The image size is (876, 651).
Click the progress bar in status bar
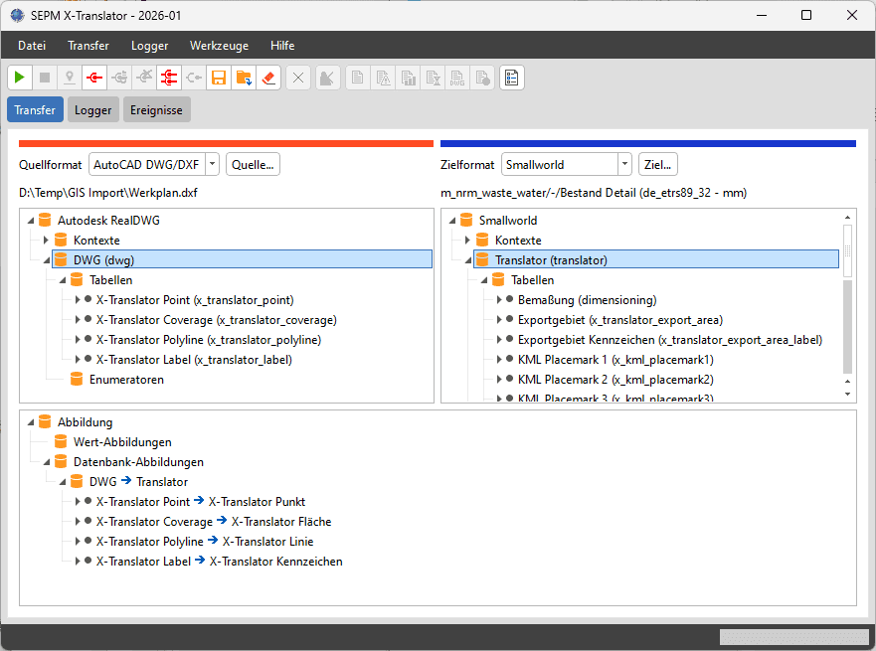[793, 637]
